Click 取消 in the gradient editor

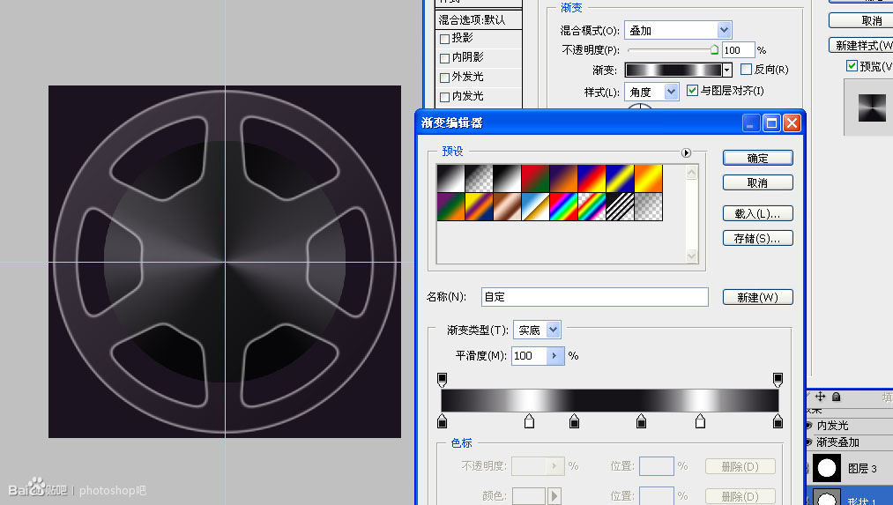click(x=757, y=182)
